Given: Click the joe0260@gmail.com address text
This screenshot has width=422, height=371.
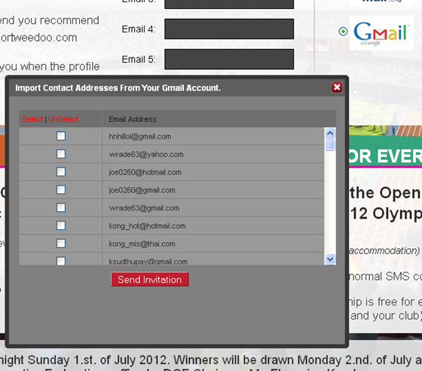Looking at the screenshot, I should (x=142, y=190).
